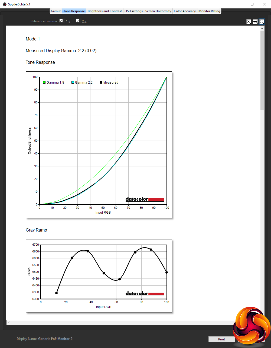Click the Spyder5Elite app icon in title bar
271x348 pixels.
click(5, 4)
